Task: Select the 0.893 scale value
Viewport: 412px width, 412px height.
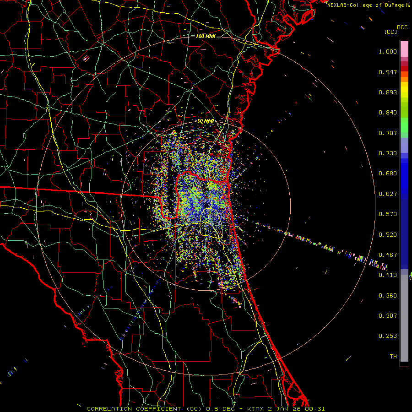Action: point(388,92)
